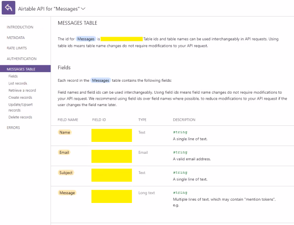Click the Name field name tag
This screenshot has width=294, height=225.
pyautogui.click(x=65, y=132)
